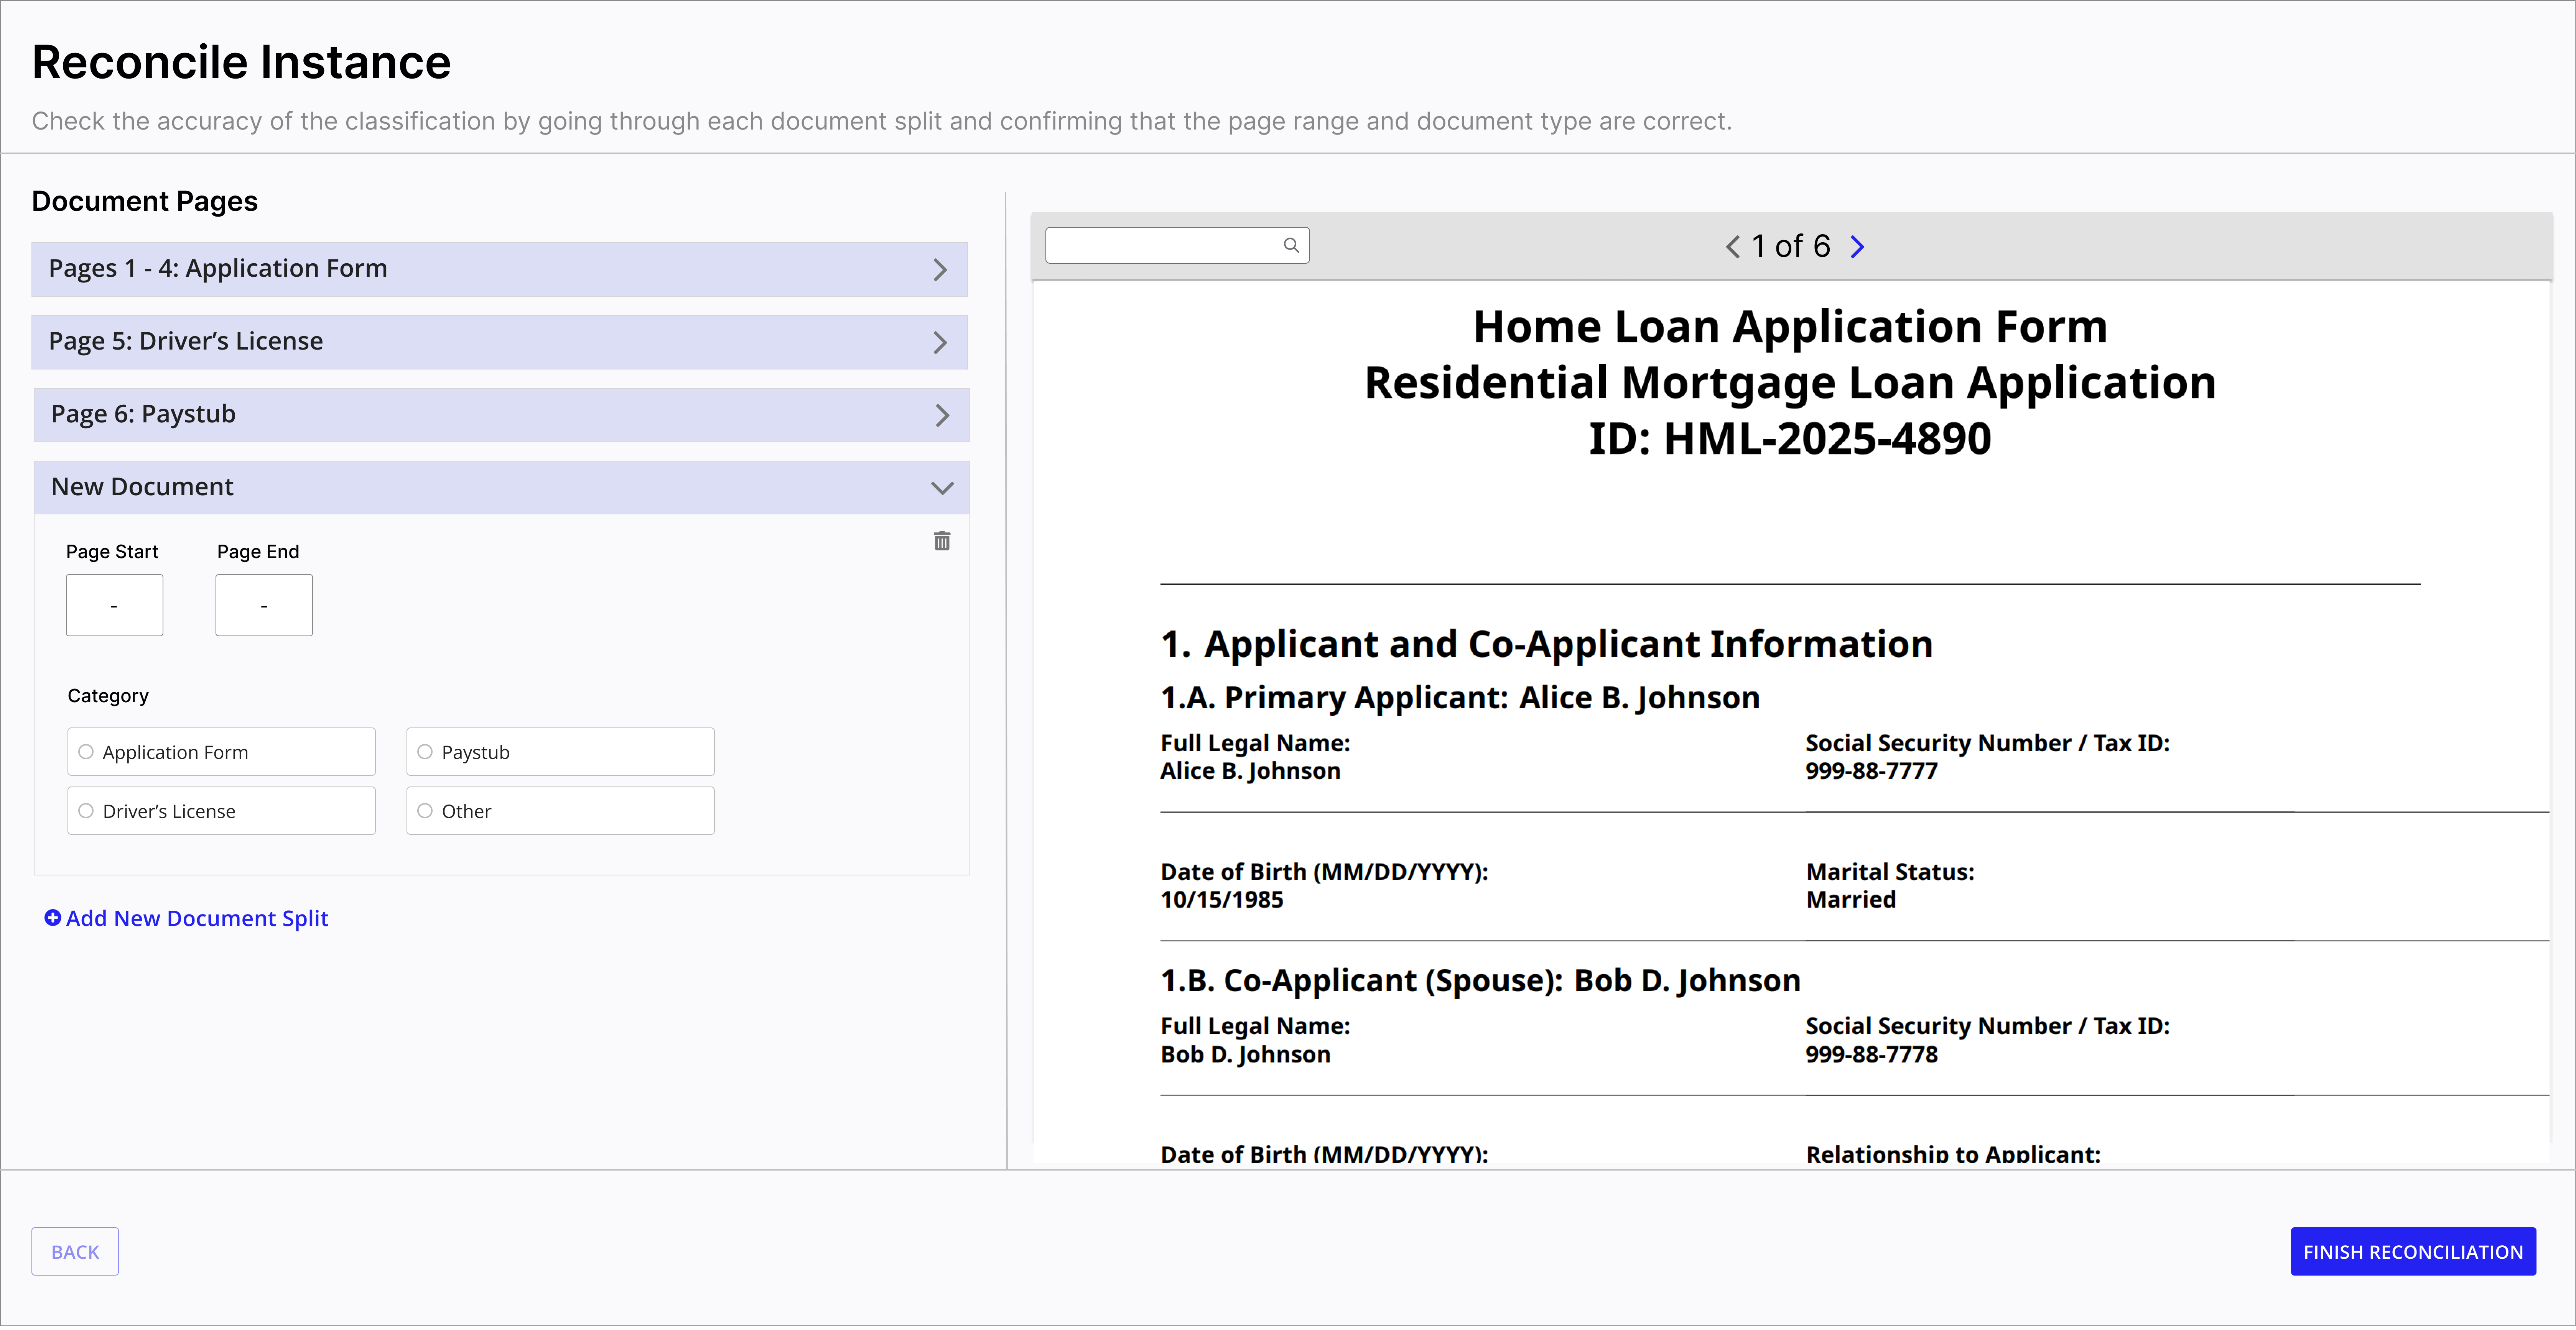Select the Driver's License category option
Image resolution: width=2576 pixels, height=1330 pixels.
[86, 811]
